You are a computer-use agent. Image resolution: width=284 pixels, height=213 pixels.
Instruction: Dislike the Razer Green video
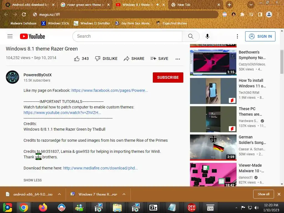pyautogui.click(x=106, y=59)
